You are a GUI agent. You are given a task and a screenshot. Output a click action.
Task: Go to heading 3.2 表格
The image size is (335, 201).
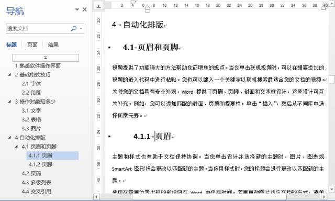point(31,119)
